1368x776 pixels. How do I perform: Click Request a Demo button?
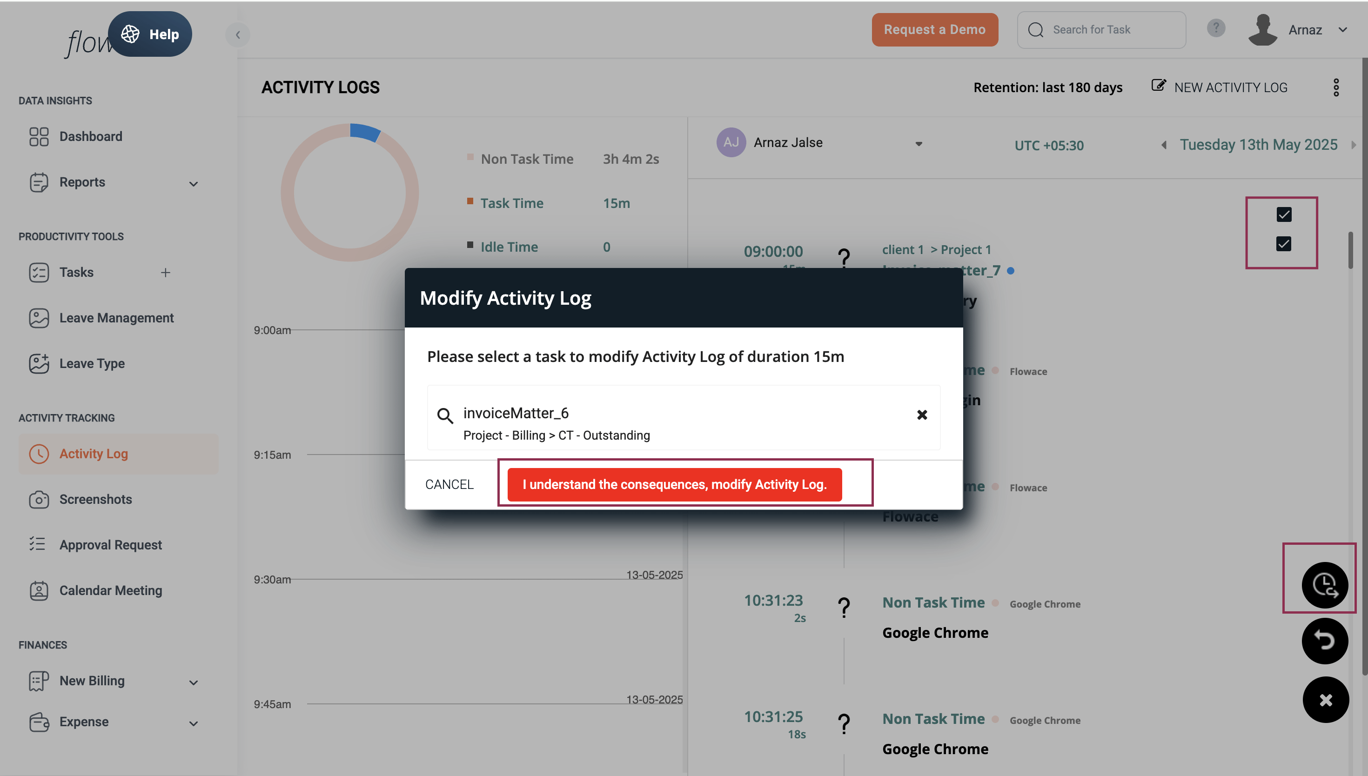pyautogui.click(x=935, y=30)
